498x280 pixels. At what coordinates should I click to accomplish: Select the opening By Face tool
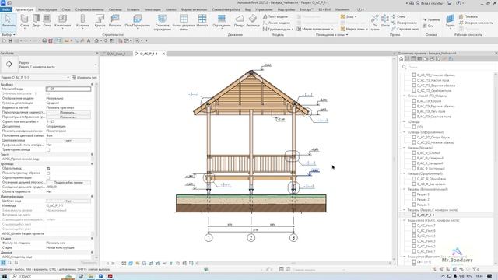(x=375, y=23)
